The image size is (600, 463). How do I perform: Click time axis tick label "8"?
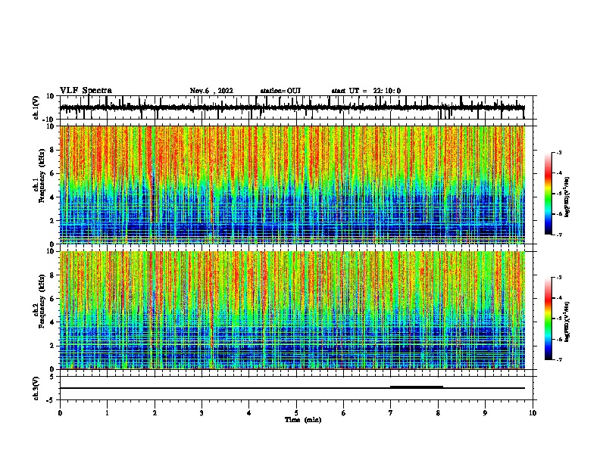click(x=438, y=413)
